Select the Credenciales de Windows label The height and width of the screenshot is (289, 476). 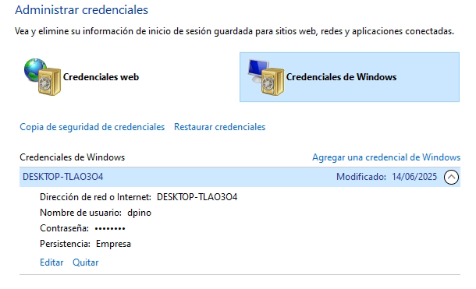(341, 77)
